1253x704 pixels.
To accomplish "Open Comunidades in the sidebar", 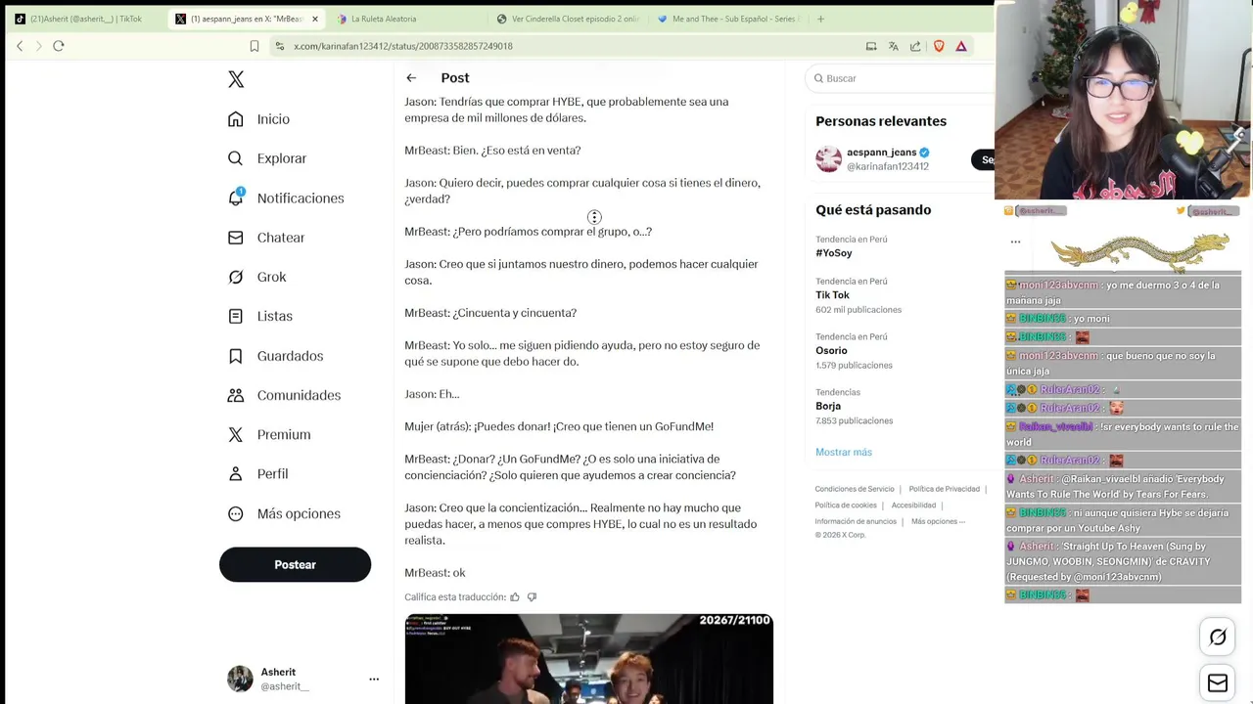I will coord(284,395).
